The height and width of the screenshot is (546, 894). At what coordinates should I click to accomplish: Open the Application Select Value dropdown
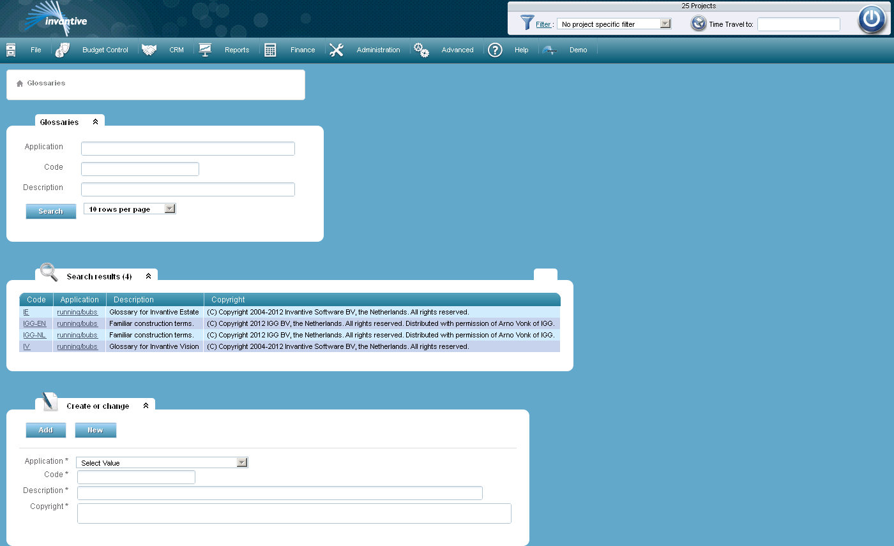click(x=241, y=462)
